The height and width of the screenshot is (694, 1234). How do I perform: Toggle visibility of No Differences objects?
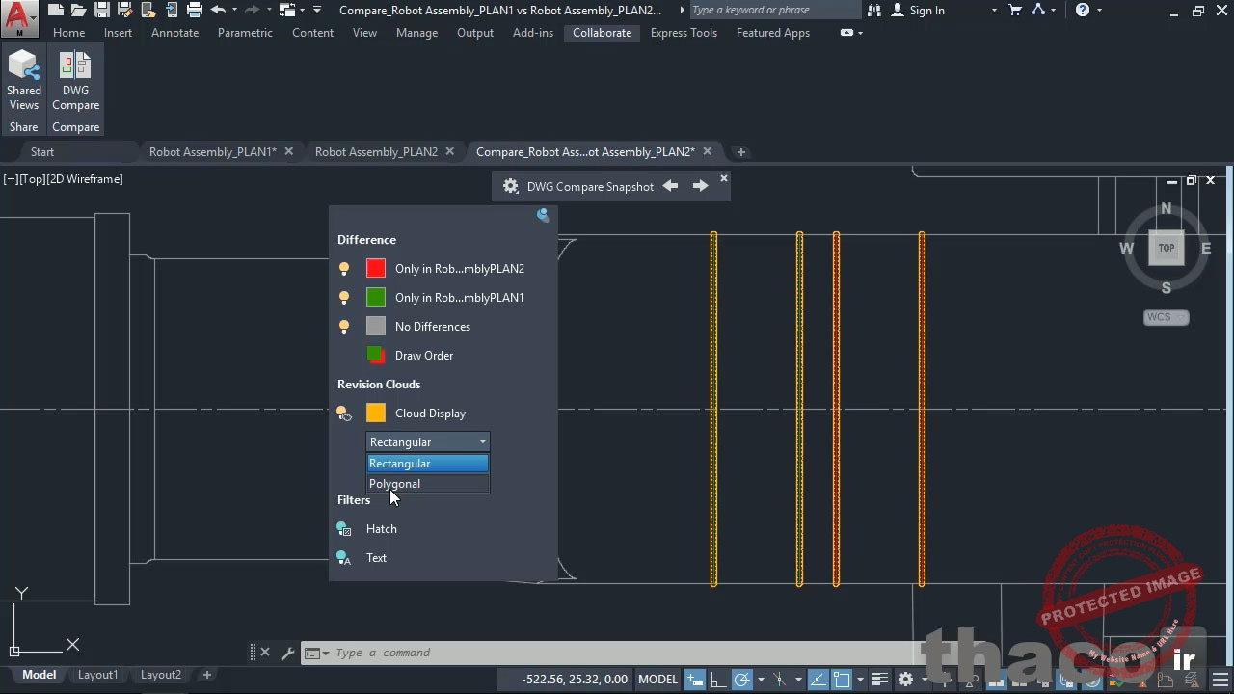(344, 327)
